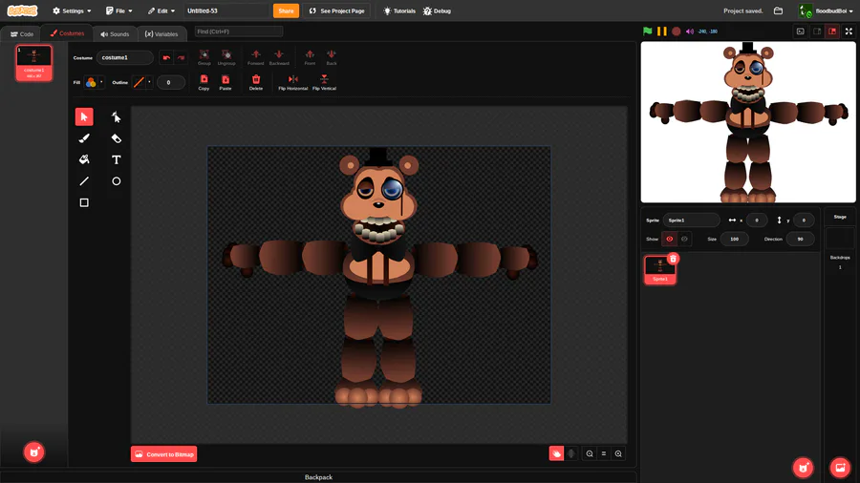Mute the project sound

pos(690,31)
